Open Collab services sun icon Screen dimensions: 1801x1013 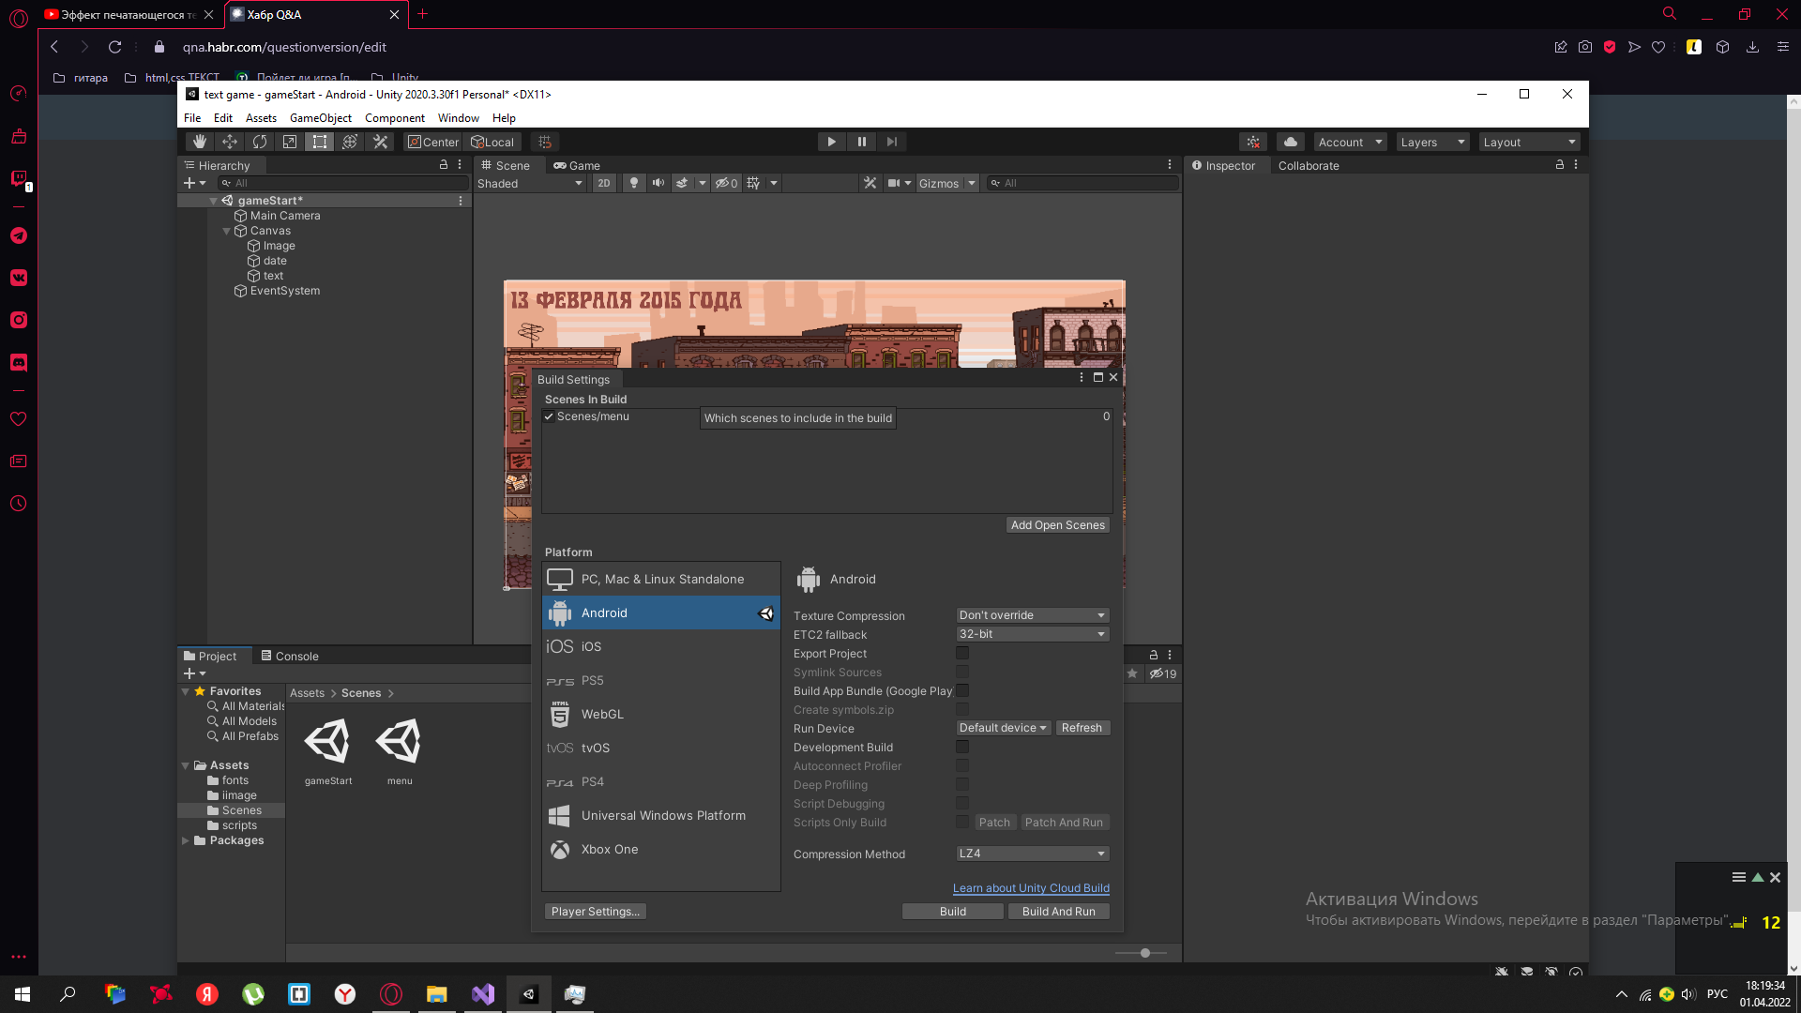[1253, 142]
